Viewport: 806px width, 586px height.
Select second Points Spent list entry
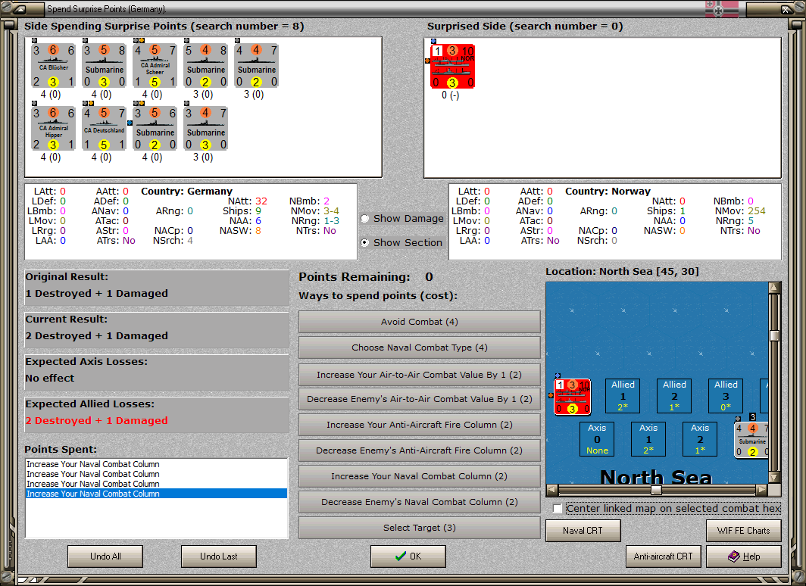point(156,474)
